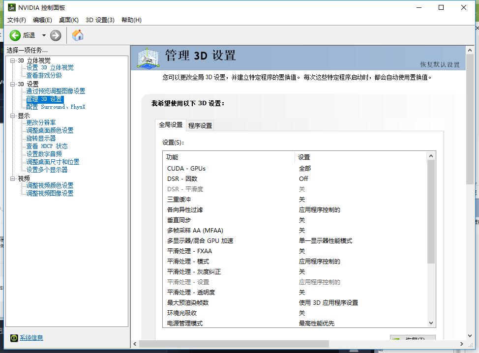479x353 pixels.
Task: Collapse the 显示 tree node
Action: click(x=12, y=116)
